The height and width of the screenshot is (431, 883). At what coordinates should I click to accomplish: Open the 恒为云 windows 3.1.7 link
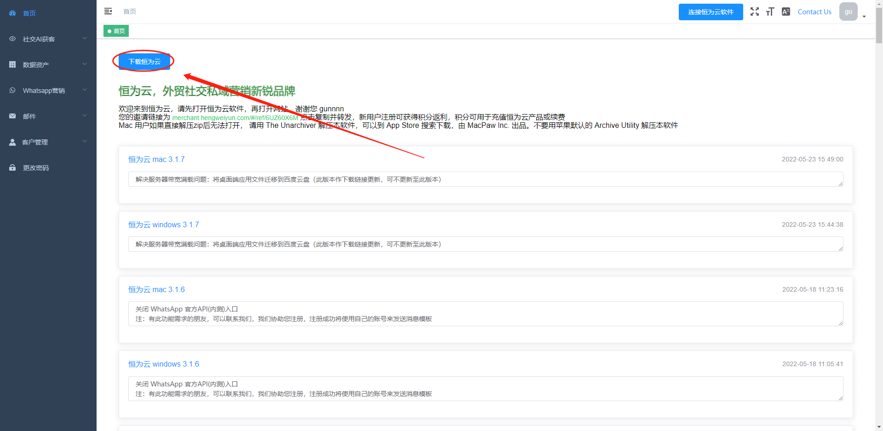[164, 224]
